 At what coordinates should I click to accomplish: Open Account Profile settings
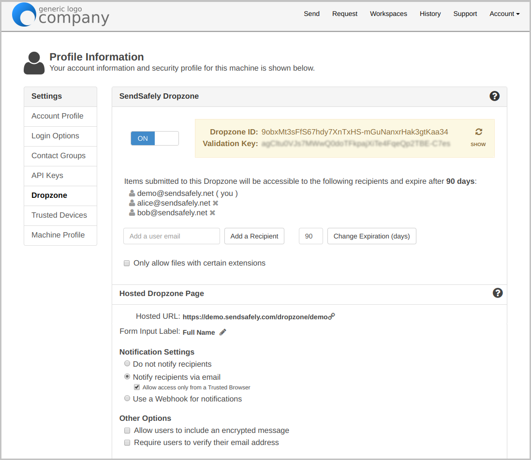click(60, 116)
